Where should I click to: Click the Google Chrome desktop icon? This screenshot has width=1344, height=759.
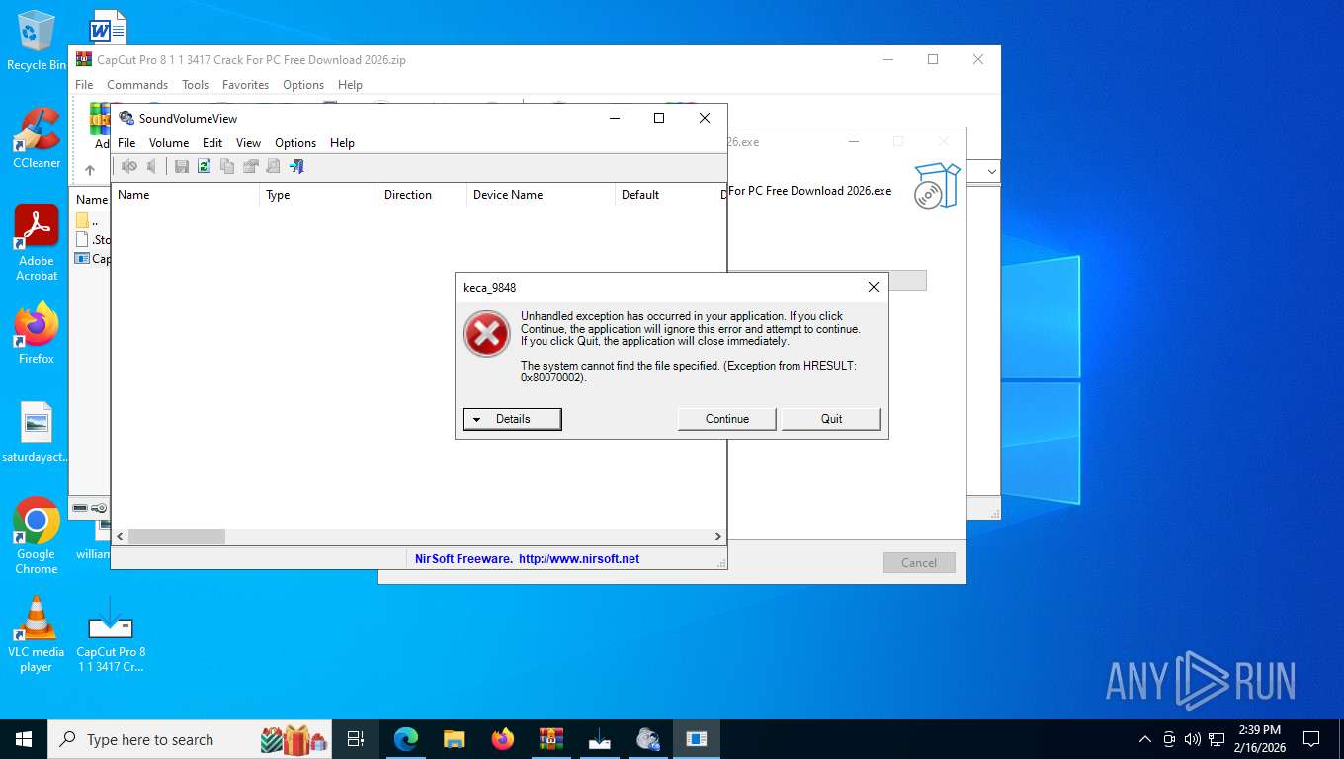pos(37,536)
